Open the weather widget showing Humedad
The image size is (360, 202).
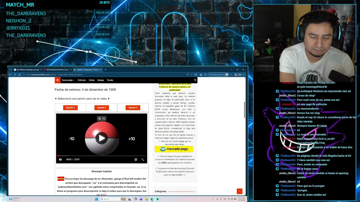pyautogui.click(x=14, y=199)
